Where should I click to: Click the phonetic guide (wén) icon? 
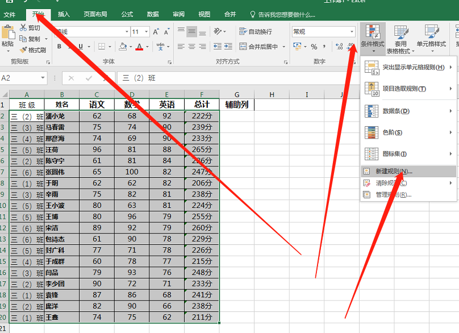160,46
